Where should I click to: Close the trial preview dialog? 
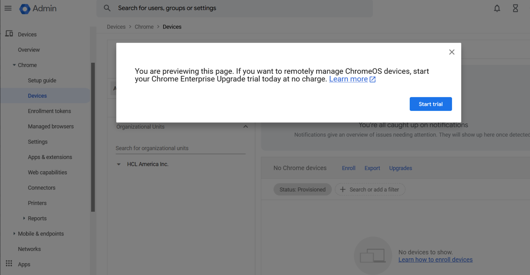(x=451, y=52)
